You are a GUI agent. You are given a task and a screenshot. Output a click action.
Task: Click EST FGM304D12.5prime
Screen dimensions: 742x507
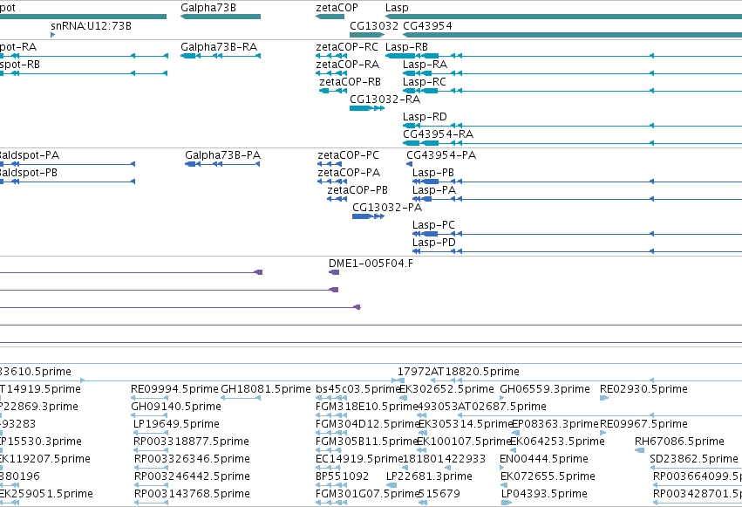point(367,424)
